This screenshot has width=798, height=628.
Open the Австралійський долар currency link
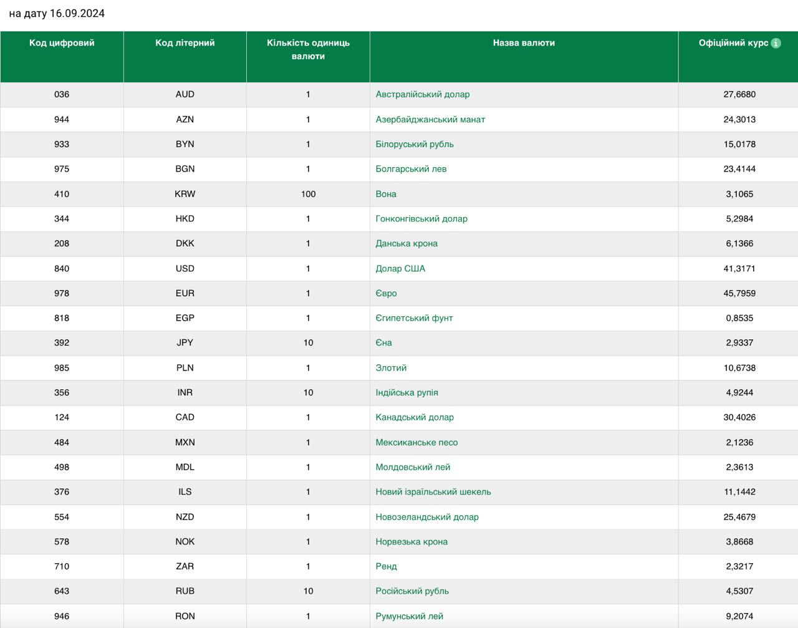[x=422, y=94]
